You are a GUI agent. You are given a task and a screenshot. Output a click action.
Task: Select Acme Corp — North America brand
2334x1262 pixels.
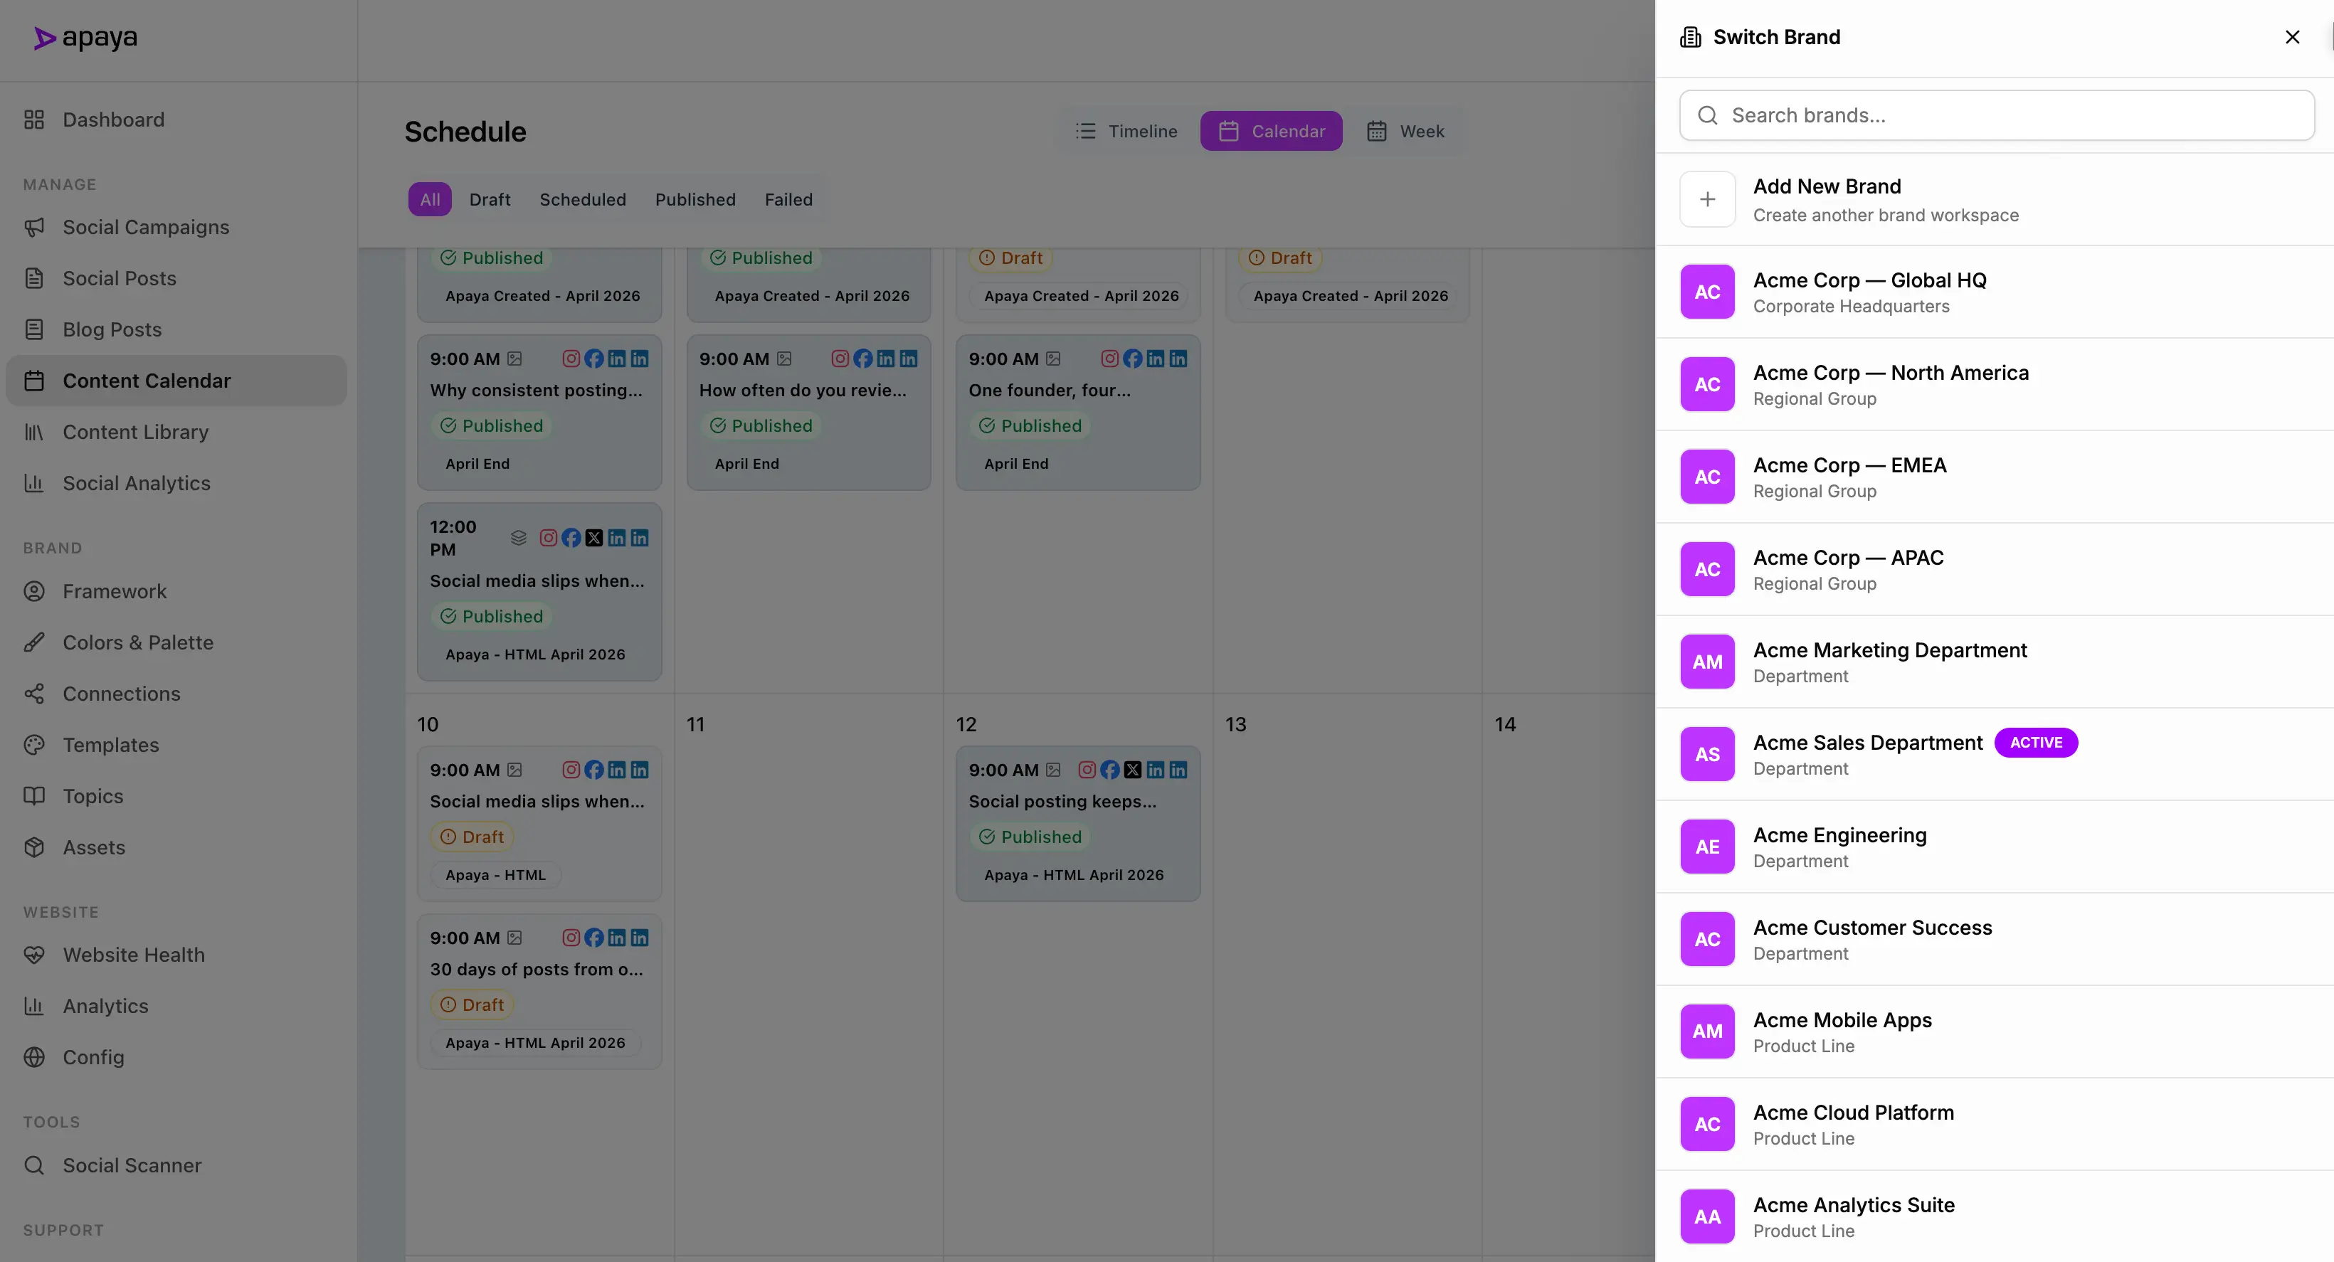click(x=1995, y=384)
